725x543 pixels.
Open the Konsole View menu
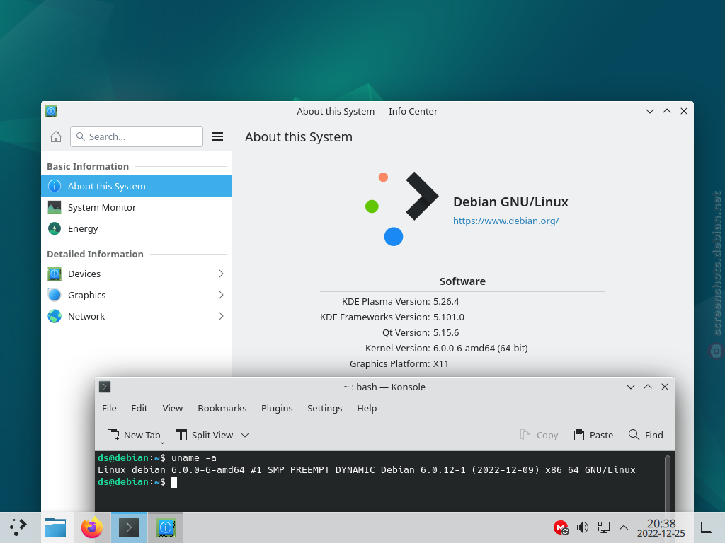click(x=173, y=408)
